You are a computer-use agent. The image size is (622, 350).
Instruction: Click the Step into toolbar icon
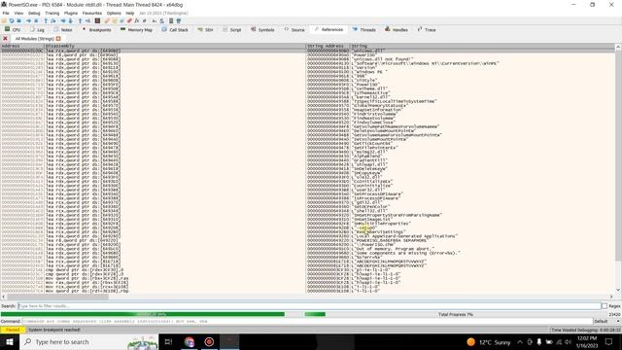point(46,20)
